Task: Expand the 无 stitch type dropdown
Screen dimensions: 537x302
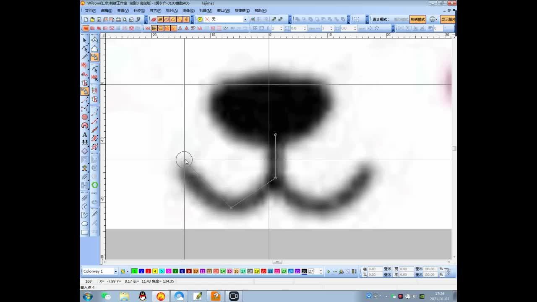Action: (x=245, y=19)
